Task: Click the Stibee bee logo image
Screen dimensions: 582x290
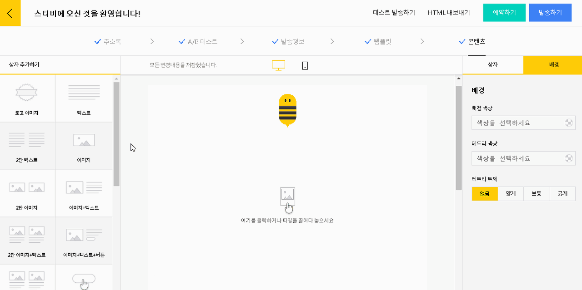Action: click(287, 110)
